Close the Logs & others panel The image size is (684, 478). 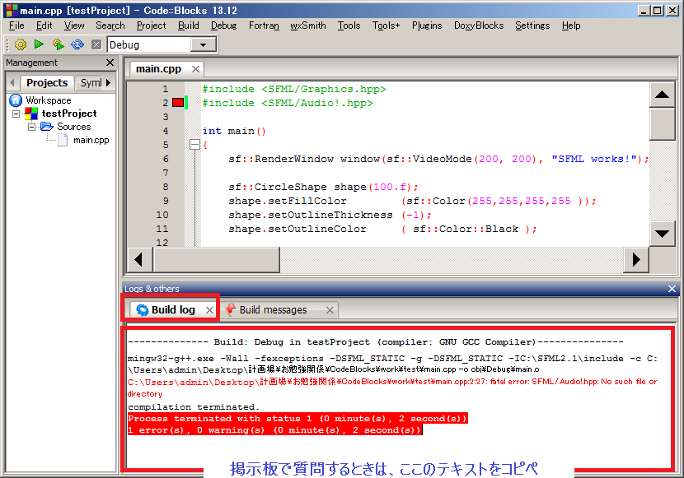(x=672, y=289)
